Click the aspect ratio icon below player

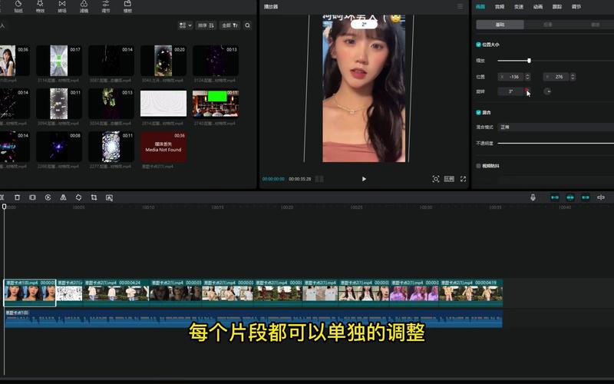[x=449, y=179]
